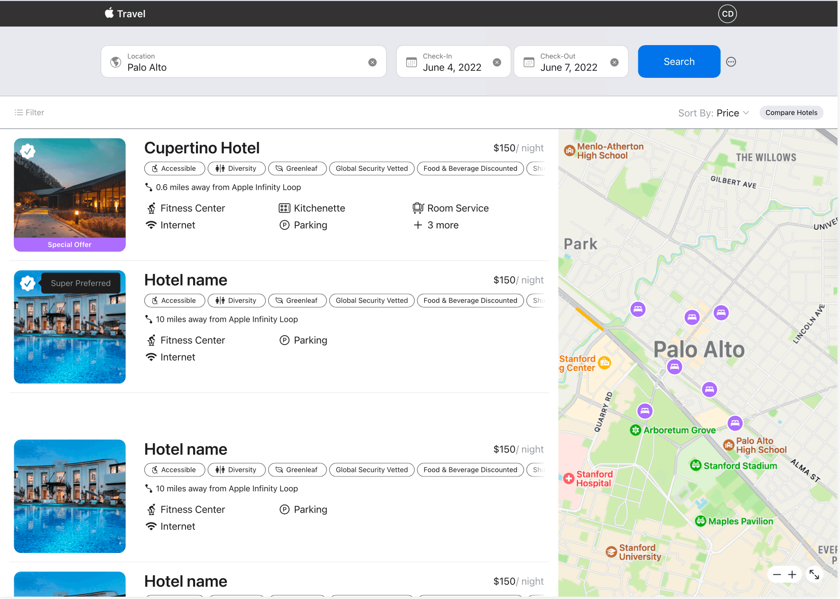Screen dimensions: 840x599
Task: Click $150/night price of Cupertino Hotel
Action: (518, 148)
